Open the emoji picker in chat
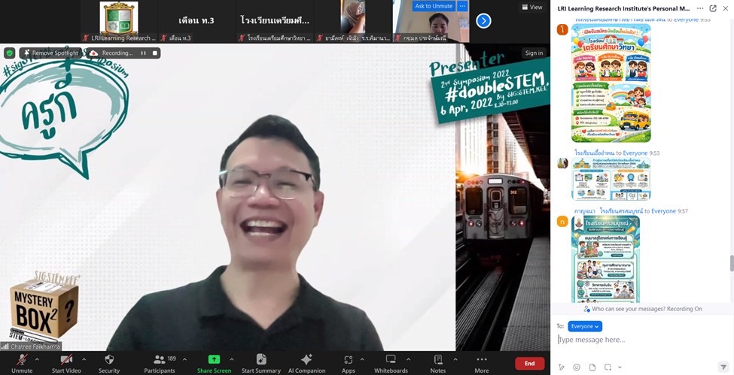Viewport: 734px width, 375px height. (x=577, y=367)
